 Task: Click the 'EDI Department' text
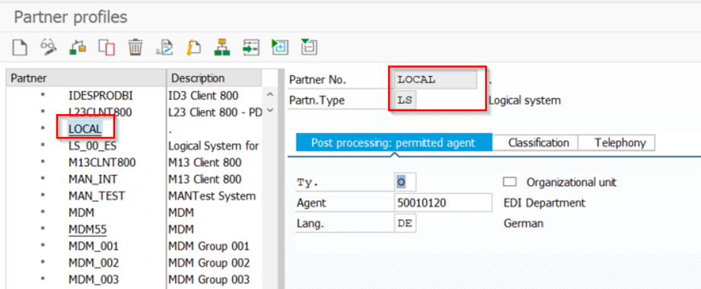point(544,203)
